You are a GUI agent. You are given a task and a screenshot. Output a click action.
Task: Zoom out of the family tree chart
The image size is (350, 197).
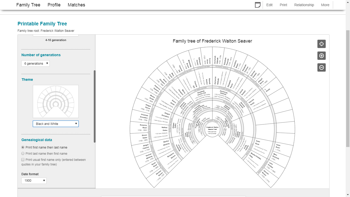(x=321, y=67)
